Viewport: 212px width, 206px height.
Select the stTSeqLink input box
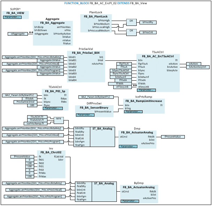tap(122, 87)
